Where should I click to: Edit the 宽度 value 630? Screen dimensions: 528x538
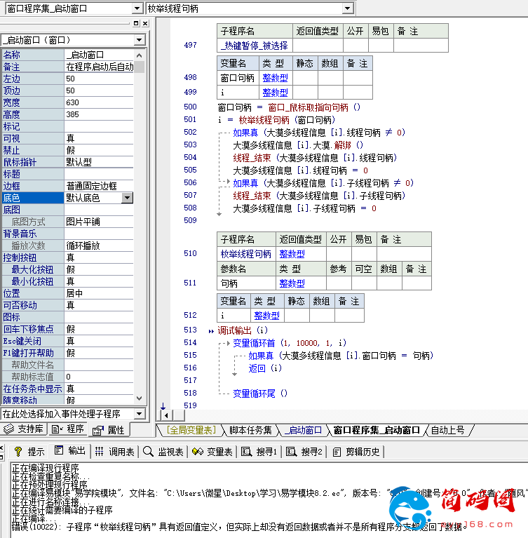coord(99,102)
